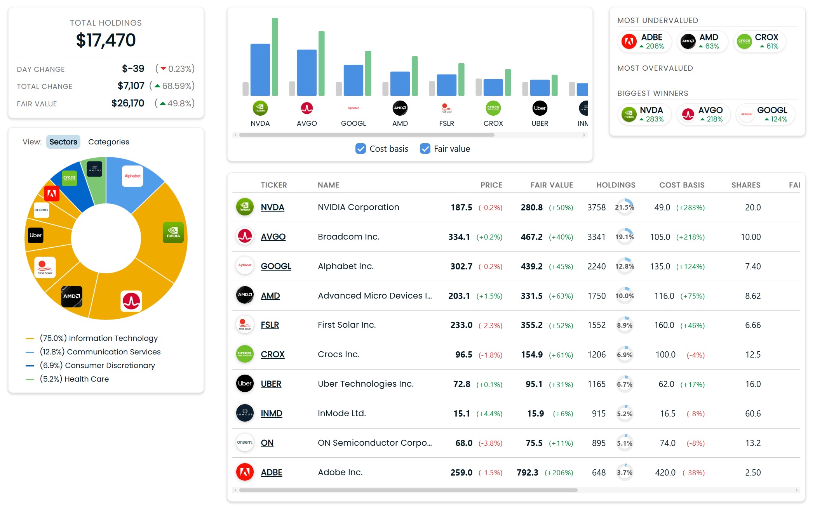Click the holdings table horizontal scrollbar
The width and height of the screenshot is (815, 507).
pos(408,490)
